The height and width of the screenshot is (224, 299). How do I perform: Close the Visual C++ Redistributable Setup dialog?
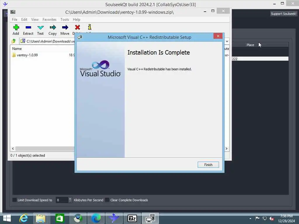point(218,36)
